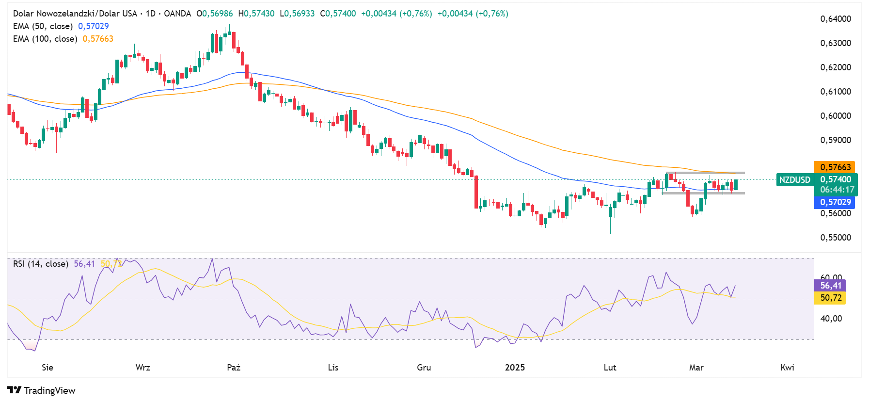Click the 0,57400 current price tag
Image resolution: width=869 pixels, height=403 pixels.
pyautogui.click(x=836, y=179)
